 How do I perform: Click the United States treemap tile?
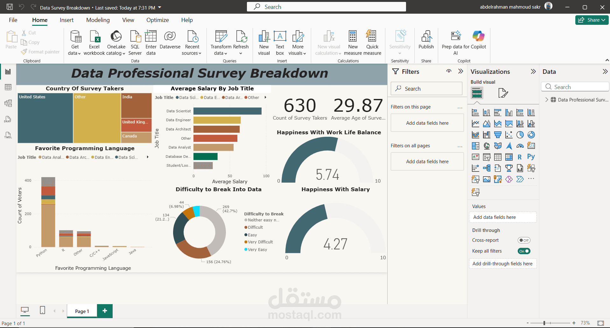tap(45, 118)
